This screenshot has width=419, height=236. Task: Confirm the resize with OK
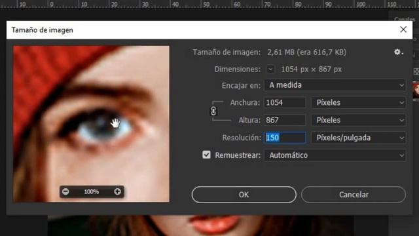click(x=244, y=195)
